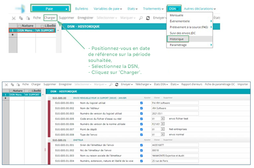Uncheck the 'Point de dépôt' checkbox
This screenshot has height=168, width=254.
[x=142, y=130]
